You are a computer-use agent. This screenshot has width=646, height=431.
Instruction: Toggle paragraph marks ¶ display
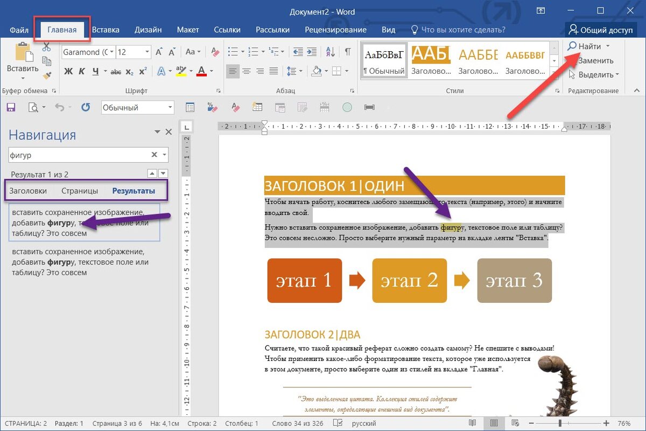pos(348,52)
